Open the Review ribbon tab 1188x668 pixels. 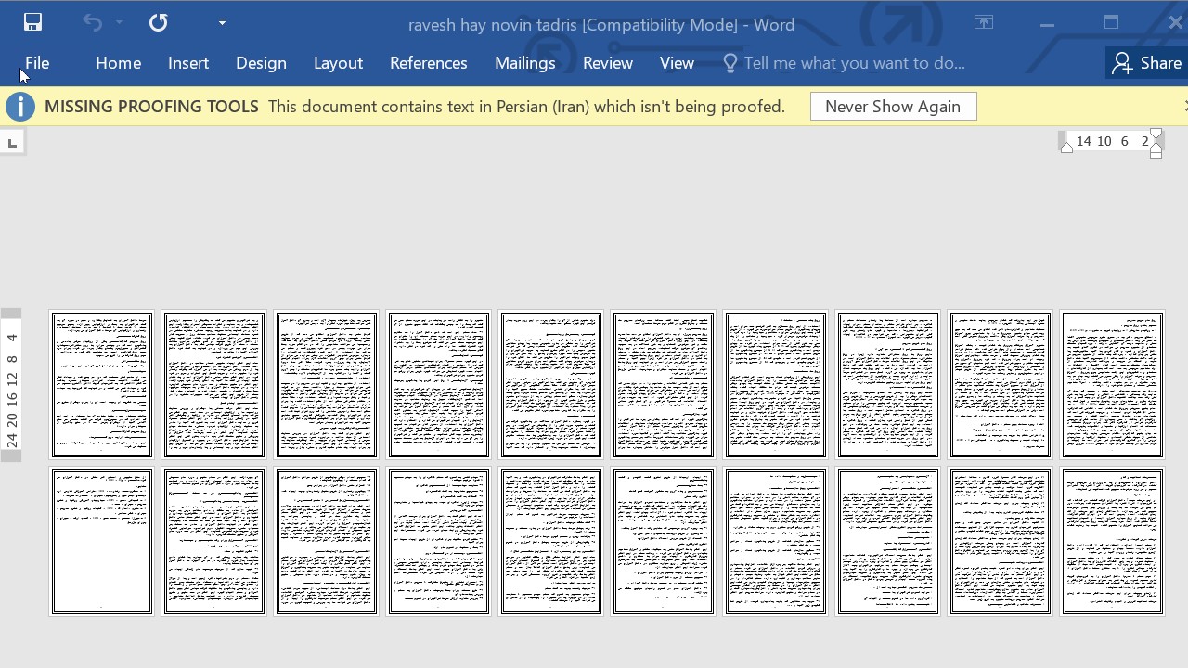point(608,63)
